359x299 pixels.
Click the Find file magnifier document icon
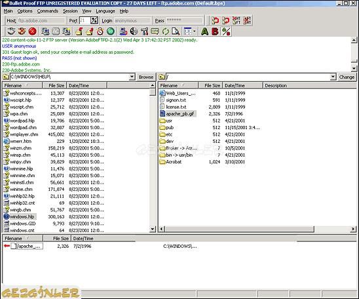pos(176,31)
